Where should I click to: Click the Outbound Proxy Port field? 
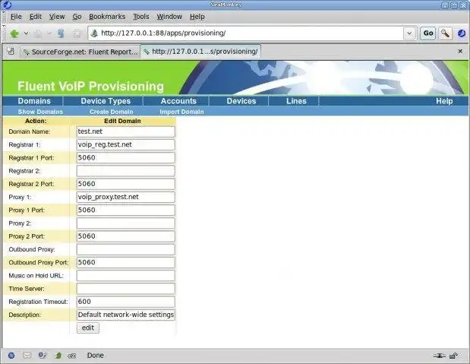125,263
